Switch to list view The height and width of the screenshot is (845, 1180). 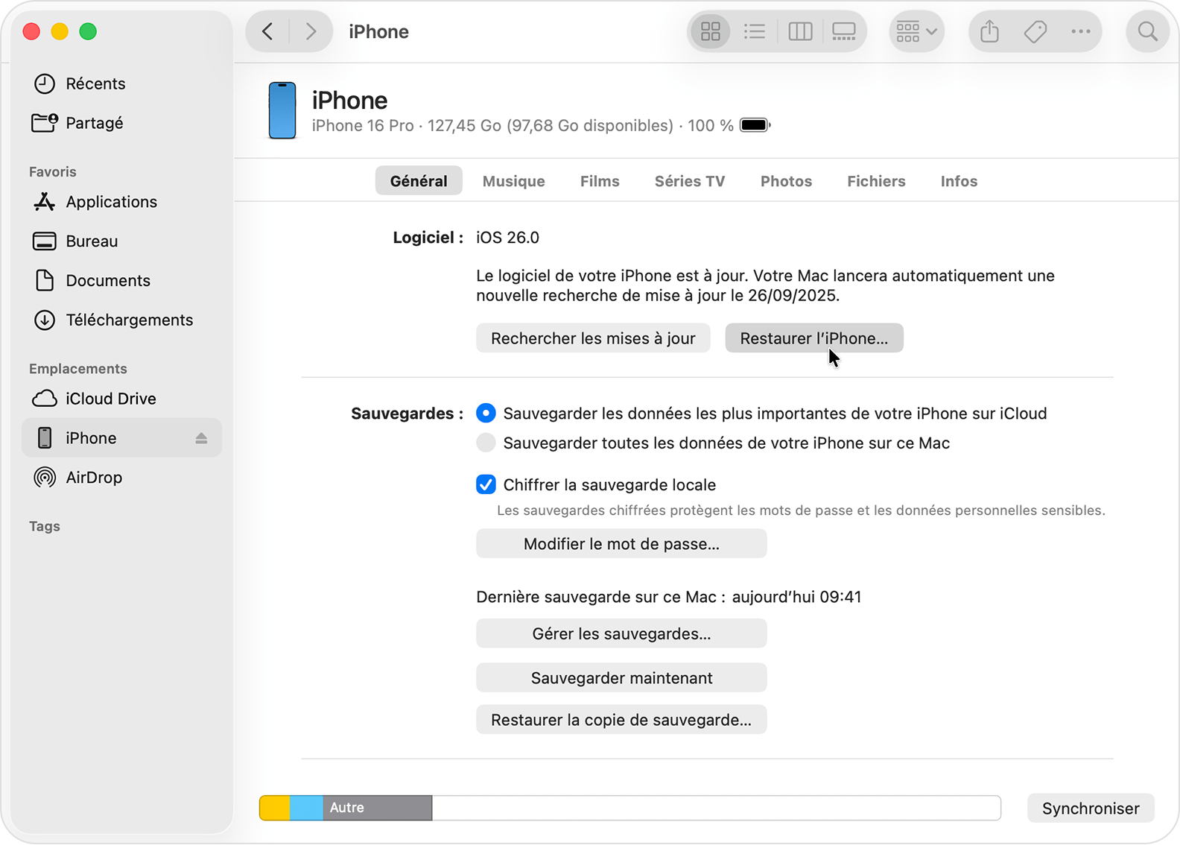click(x=755, y=31)
